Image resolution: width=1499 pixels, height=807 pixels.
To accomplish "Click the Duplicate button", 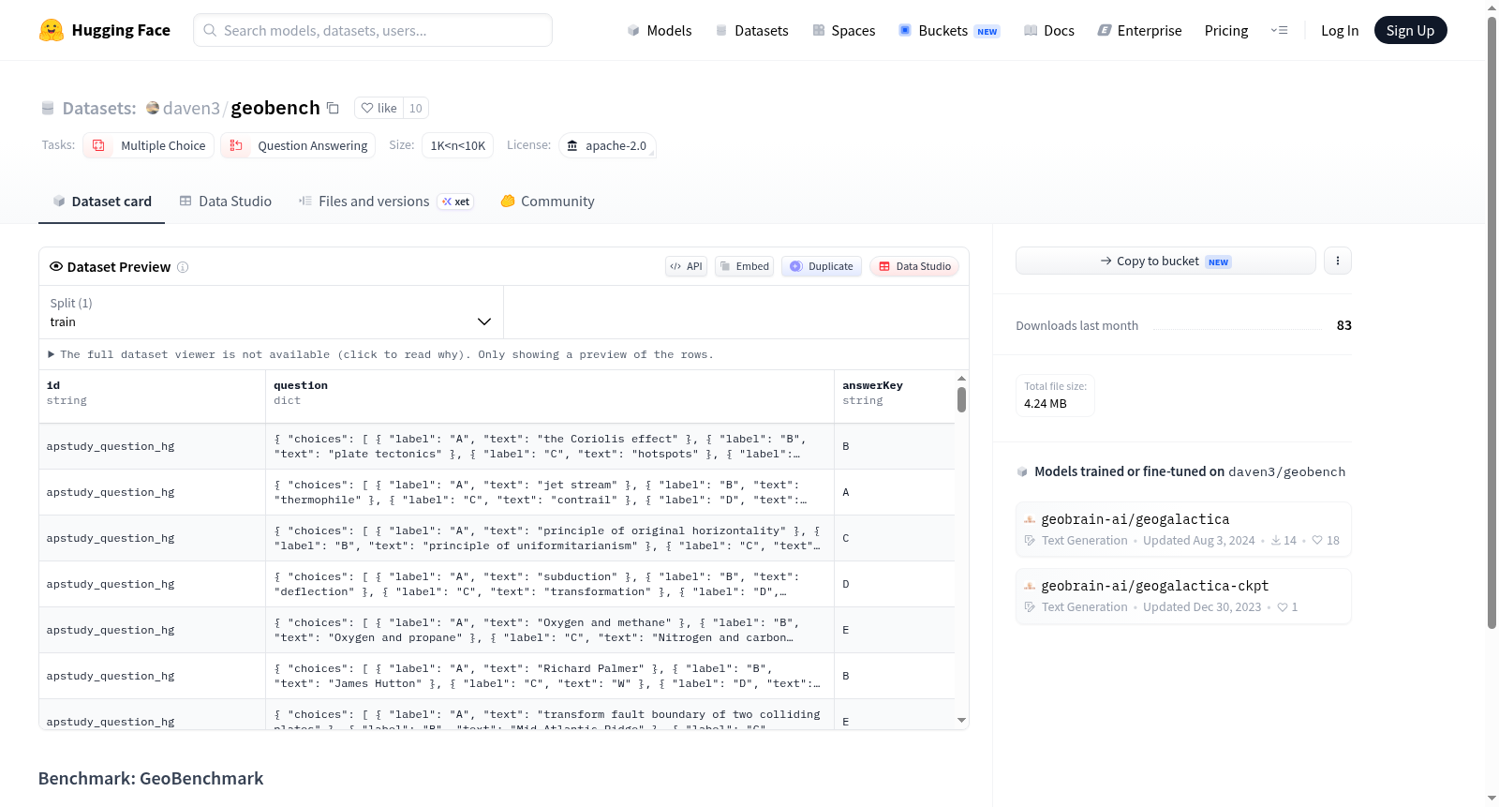I will 822,266.
